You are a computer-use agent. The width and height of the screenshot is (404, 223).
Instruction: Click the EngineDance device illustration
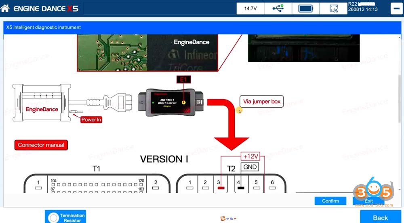click(x=42, y=102)
